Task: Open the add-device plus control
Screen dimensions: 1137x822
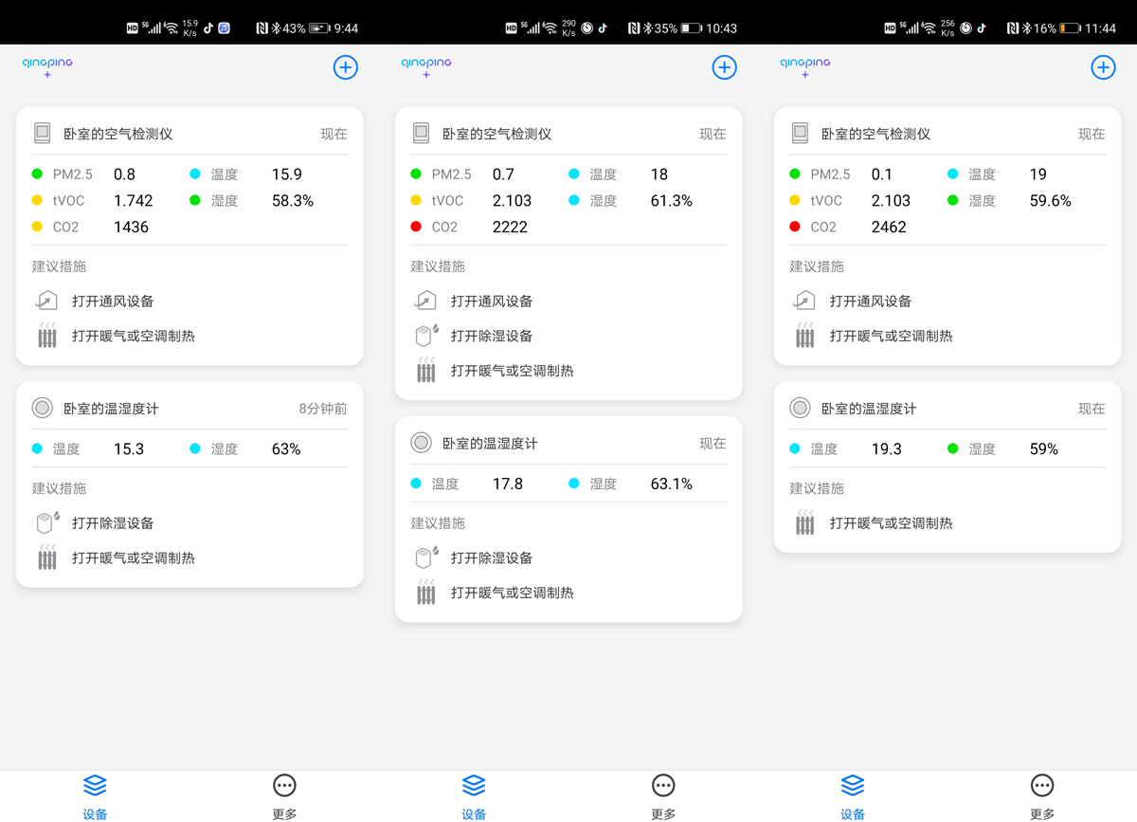Action: (345, 67)
